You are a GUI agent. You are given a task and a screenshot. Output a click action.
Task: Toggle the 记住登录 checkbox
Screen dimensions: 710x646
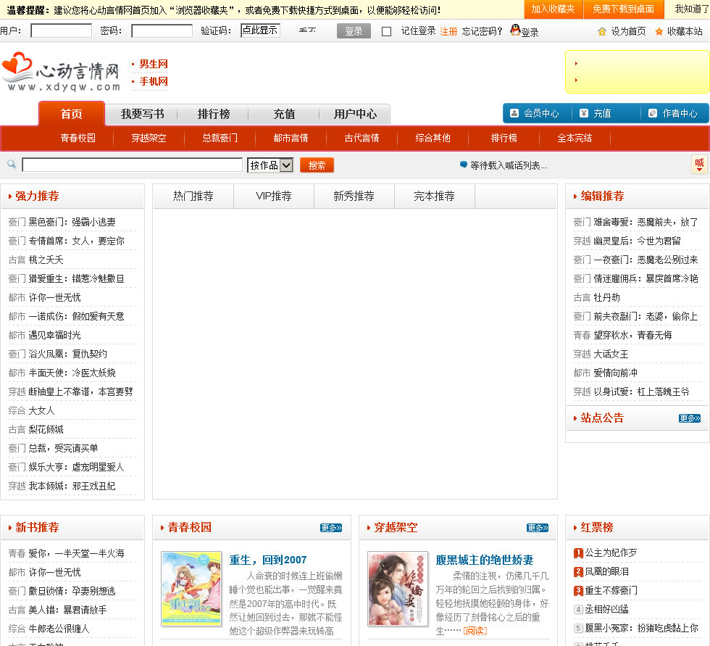point(386,31)
